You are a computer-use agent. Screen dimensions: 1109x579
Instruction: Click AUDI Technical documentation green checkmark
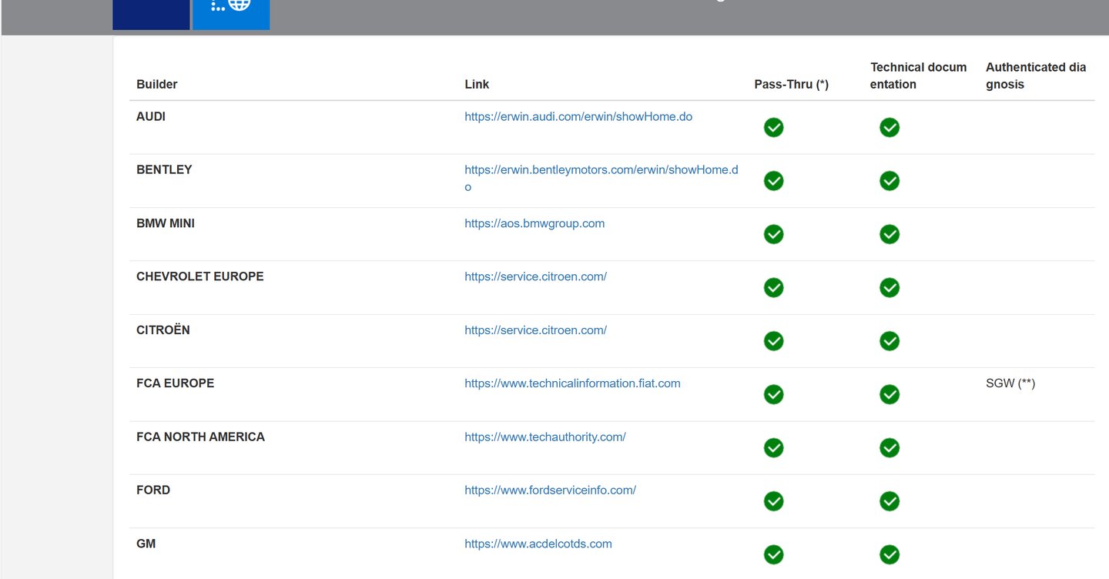pyautogui.click(x=890, y=128)
